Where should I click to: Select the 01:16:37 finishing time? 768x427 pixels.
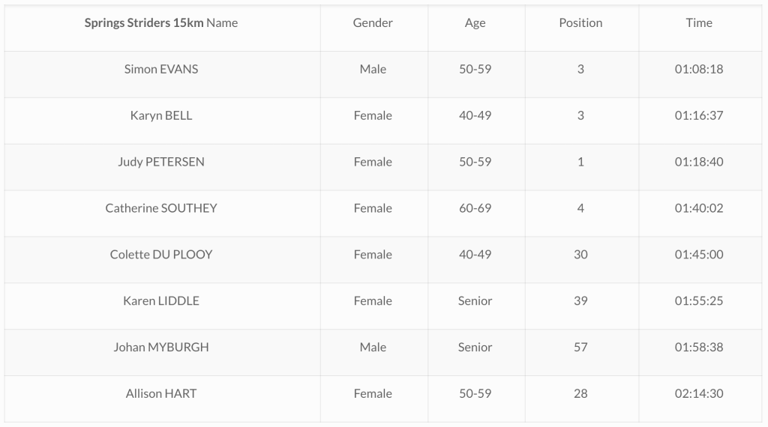pyautogui.click(x=699, y=115)
